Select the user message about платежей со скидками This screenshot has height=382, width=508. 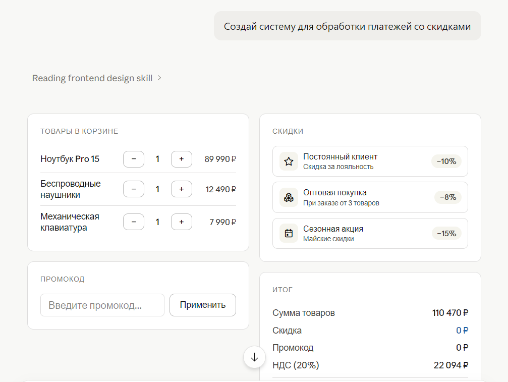click(347, 26)
